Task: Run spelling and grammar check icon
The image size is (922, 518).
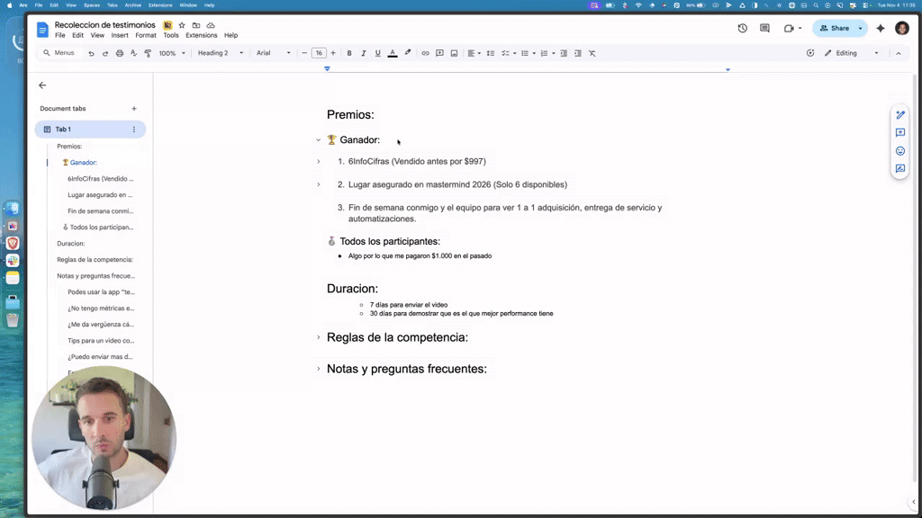Action: click(x=133, y=53)
